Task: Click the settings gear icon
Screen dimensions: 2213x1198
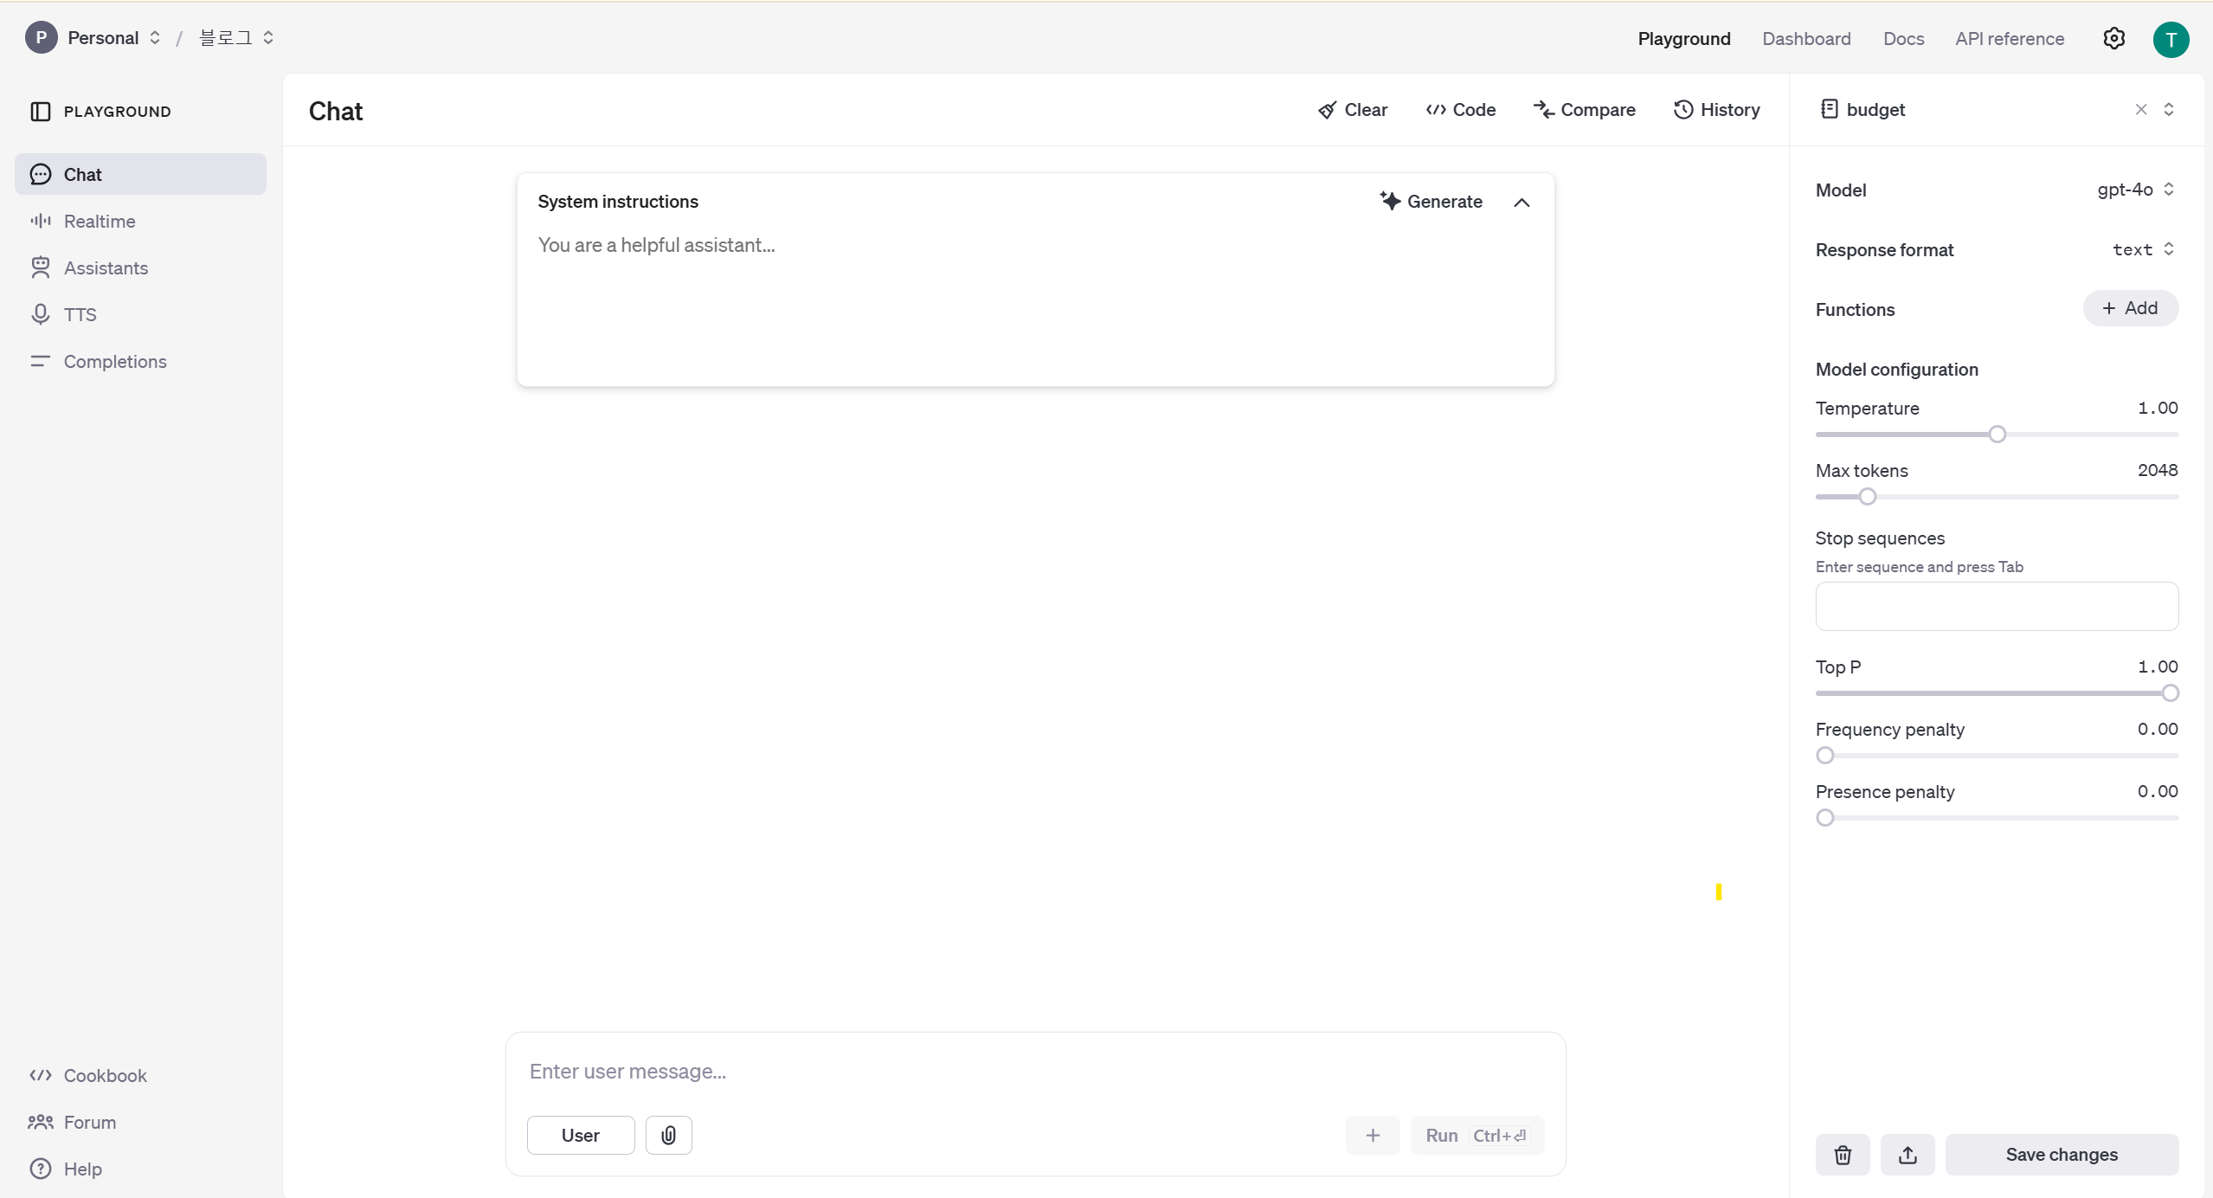Action: tap(2113, 39)
